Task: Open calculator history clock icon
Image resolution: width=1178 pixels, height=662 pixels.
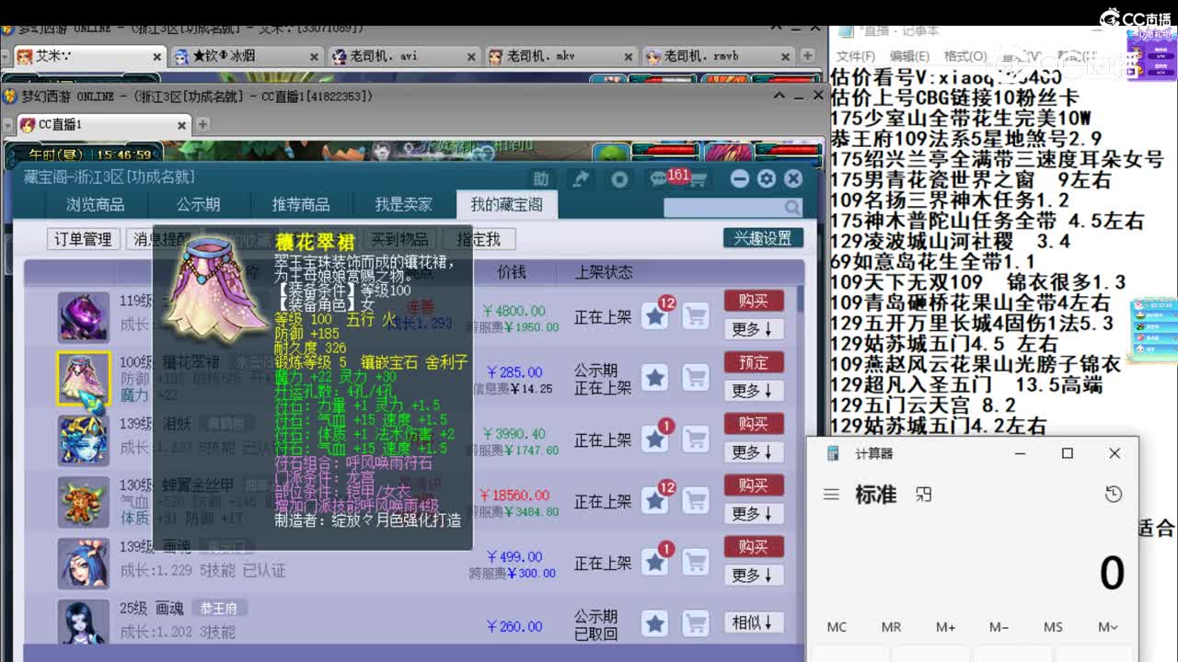Action: coord(1114,495)
